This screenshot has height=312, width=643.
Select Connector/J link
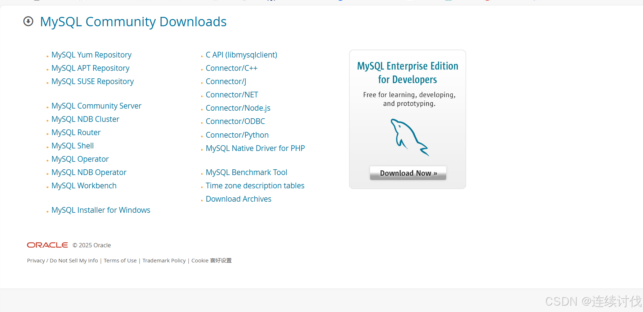[x=226, y=82]
